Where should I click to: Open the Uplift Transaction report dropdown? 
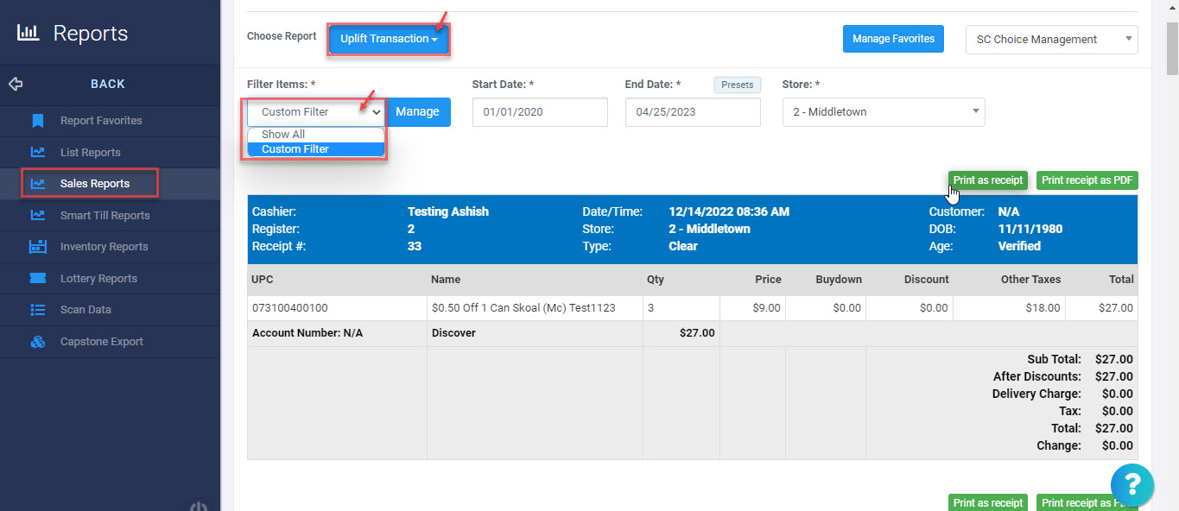[388, 38]
